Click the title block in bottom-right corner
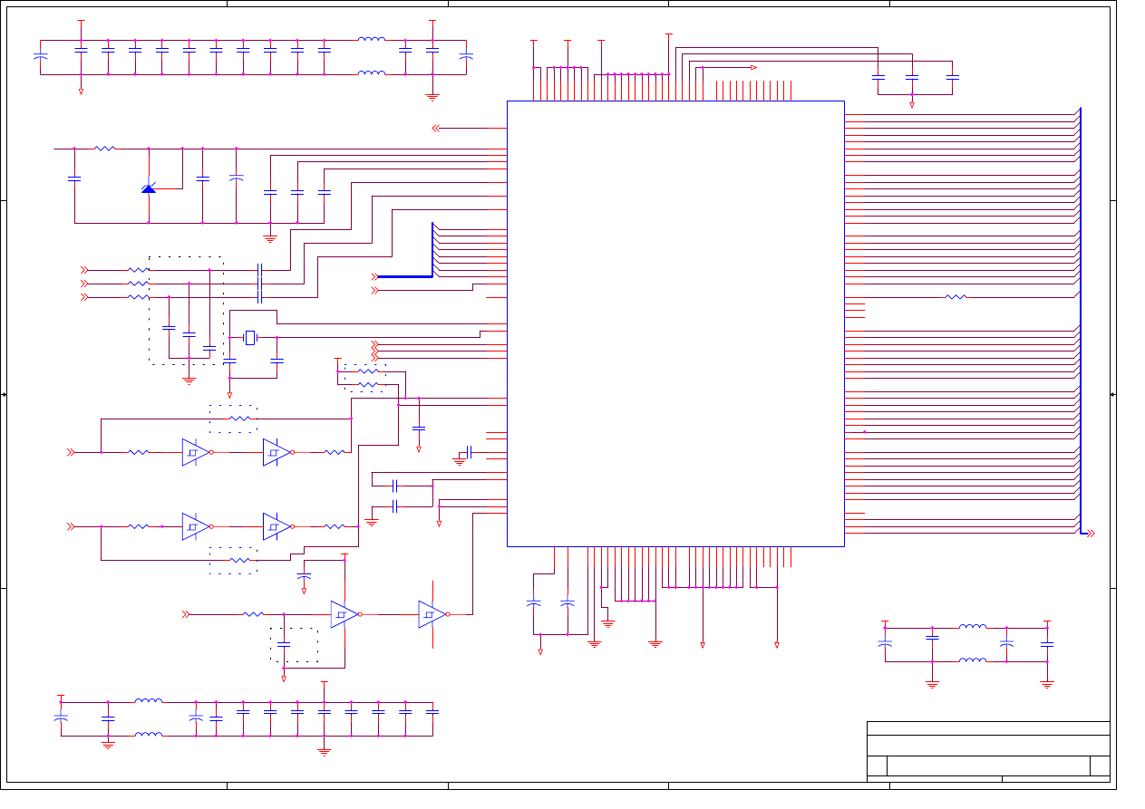1145x809 pixels. (988, 751)
